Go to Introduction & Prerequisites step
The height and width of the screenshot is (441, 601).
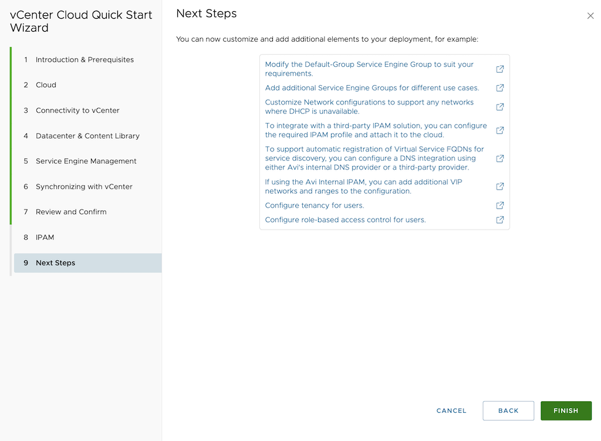(85, 60)
